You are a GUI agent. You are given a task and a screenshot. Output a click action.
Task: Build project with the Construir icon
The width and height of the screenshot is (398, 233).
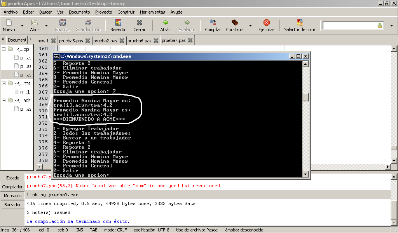click(x=234, y=23)
